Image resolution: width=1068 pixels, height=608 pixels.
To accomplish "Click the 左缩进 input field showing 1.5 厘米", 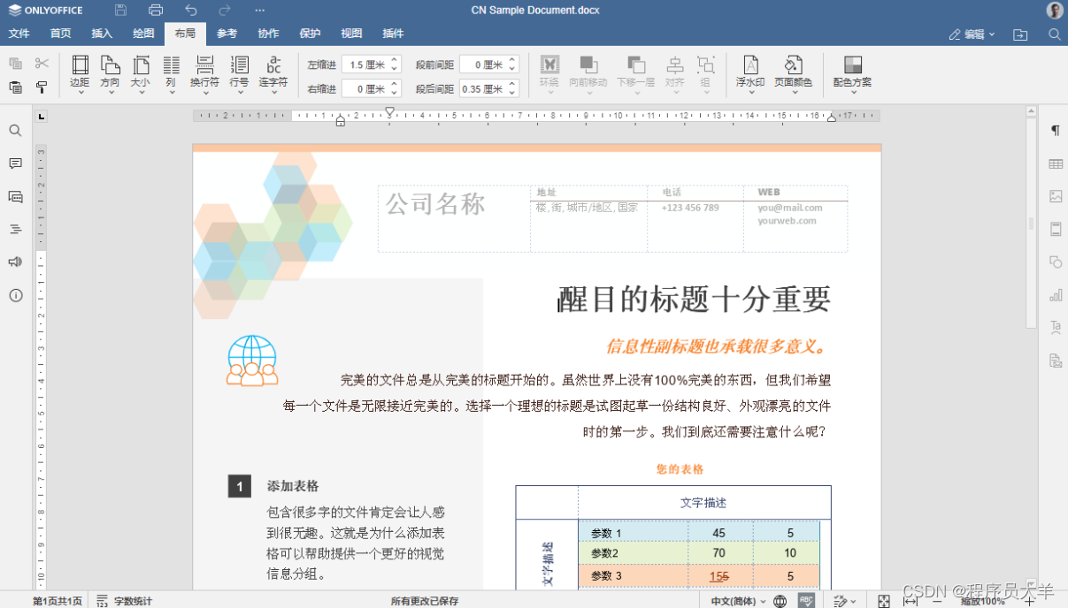I will [x=372, y=65].
